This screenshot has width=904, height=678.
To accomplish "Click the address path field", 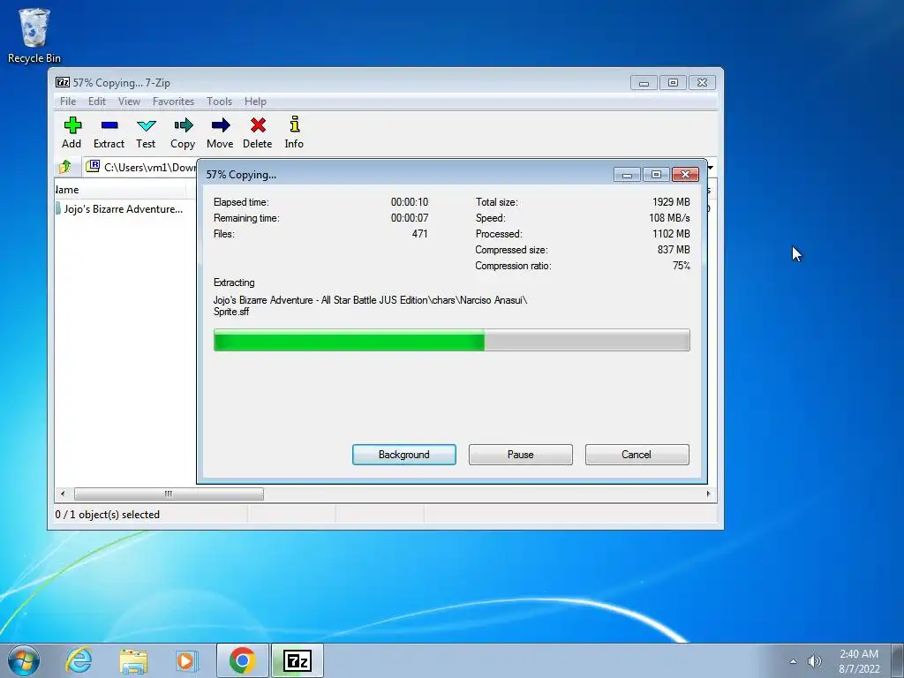I will (x=141, y=167).
